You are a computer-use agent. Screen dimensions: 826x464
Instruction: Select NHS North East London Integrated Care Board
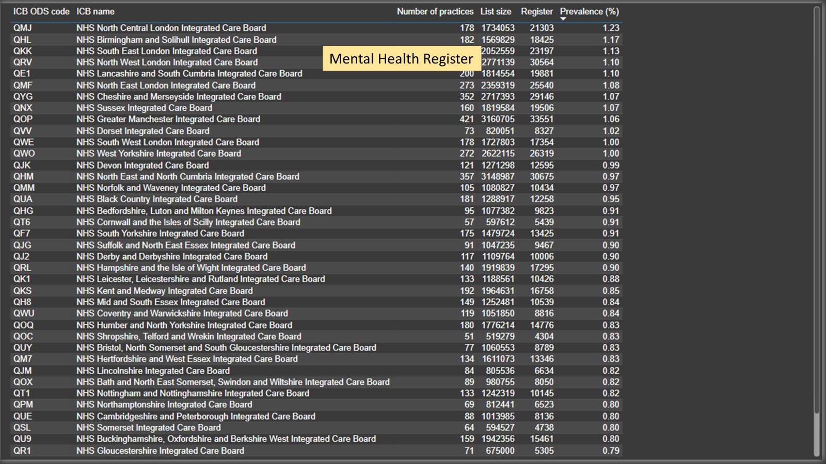[x=166, y=85]
